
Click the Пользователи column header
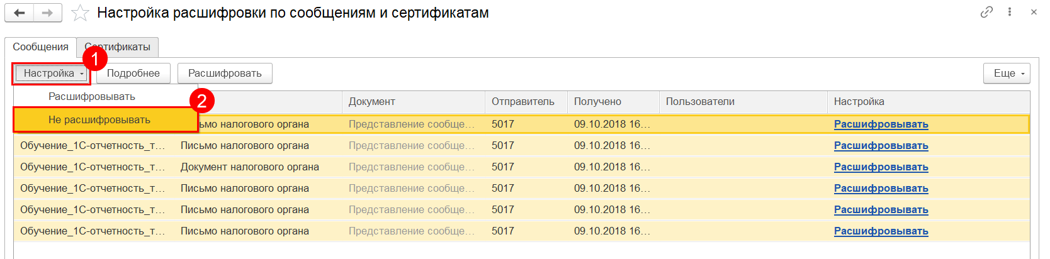coord(700,102)
